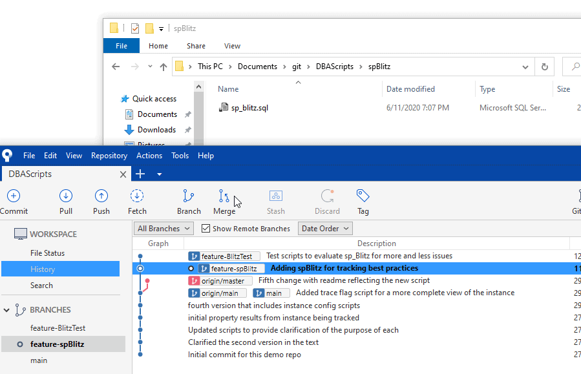The width and height of the screenshot is (581, 374).
Task: Open the Tools menu
Action: coord(180,156)
